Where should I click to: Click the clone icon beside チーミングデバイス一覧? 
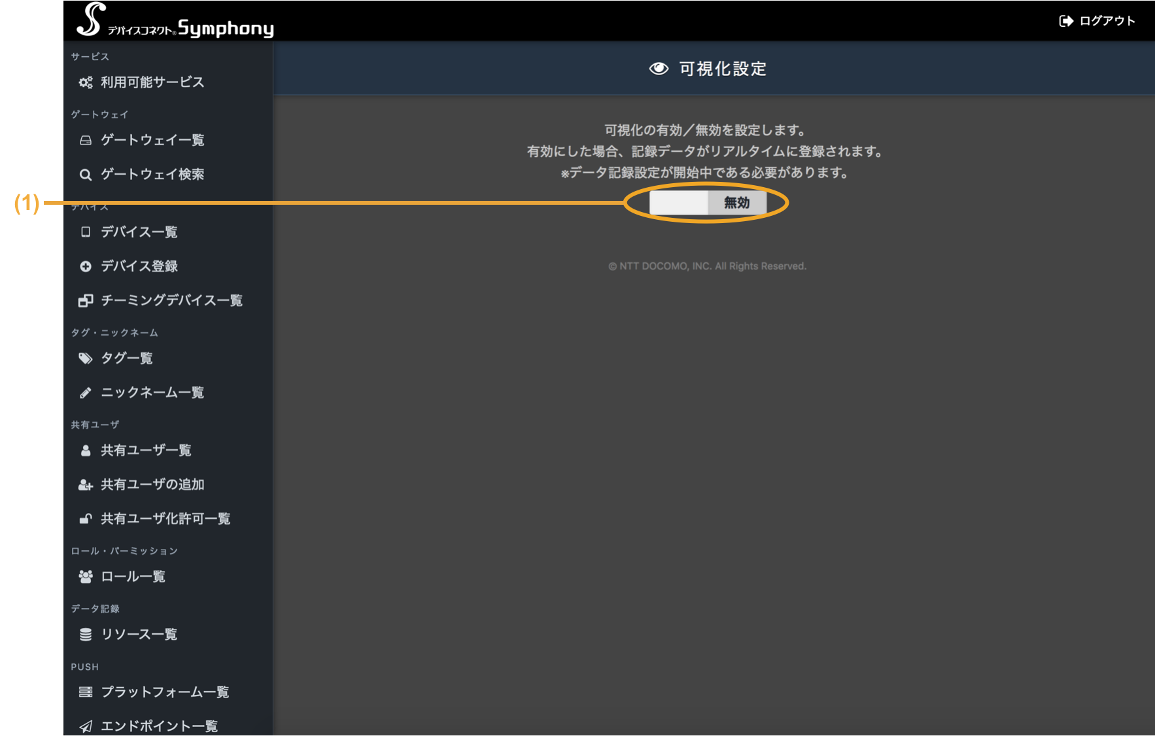(x=86, y=300)
